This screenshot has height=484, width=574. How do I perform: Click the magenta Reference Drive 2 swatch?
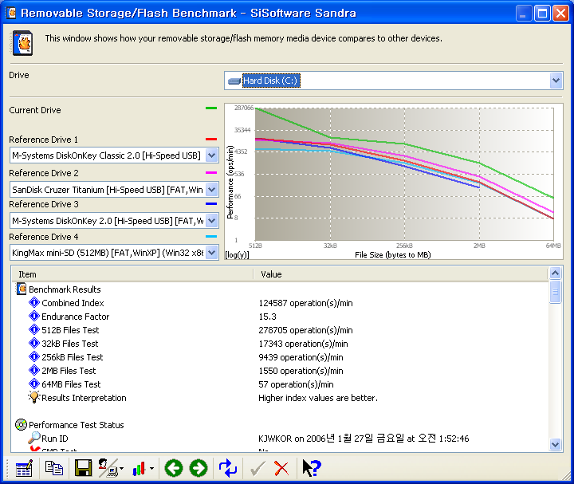[x=211, y=172]
